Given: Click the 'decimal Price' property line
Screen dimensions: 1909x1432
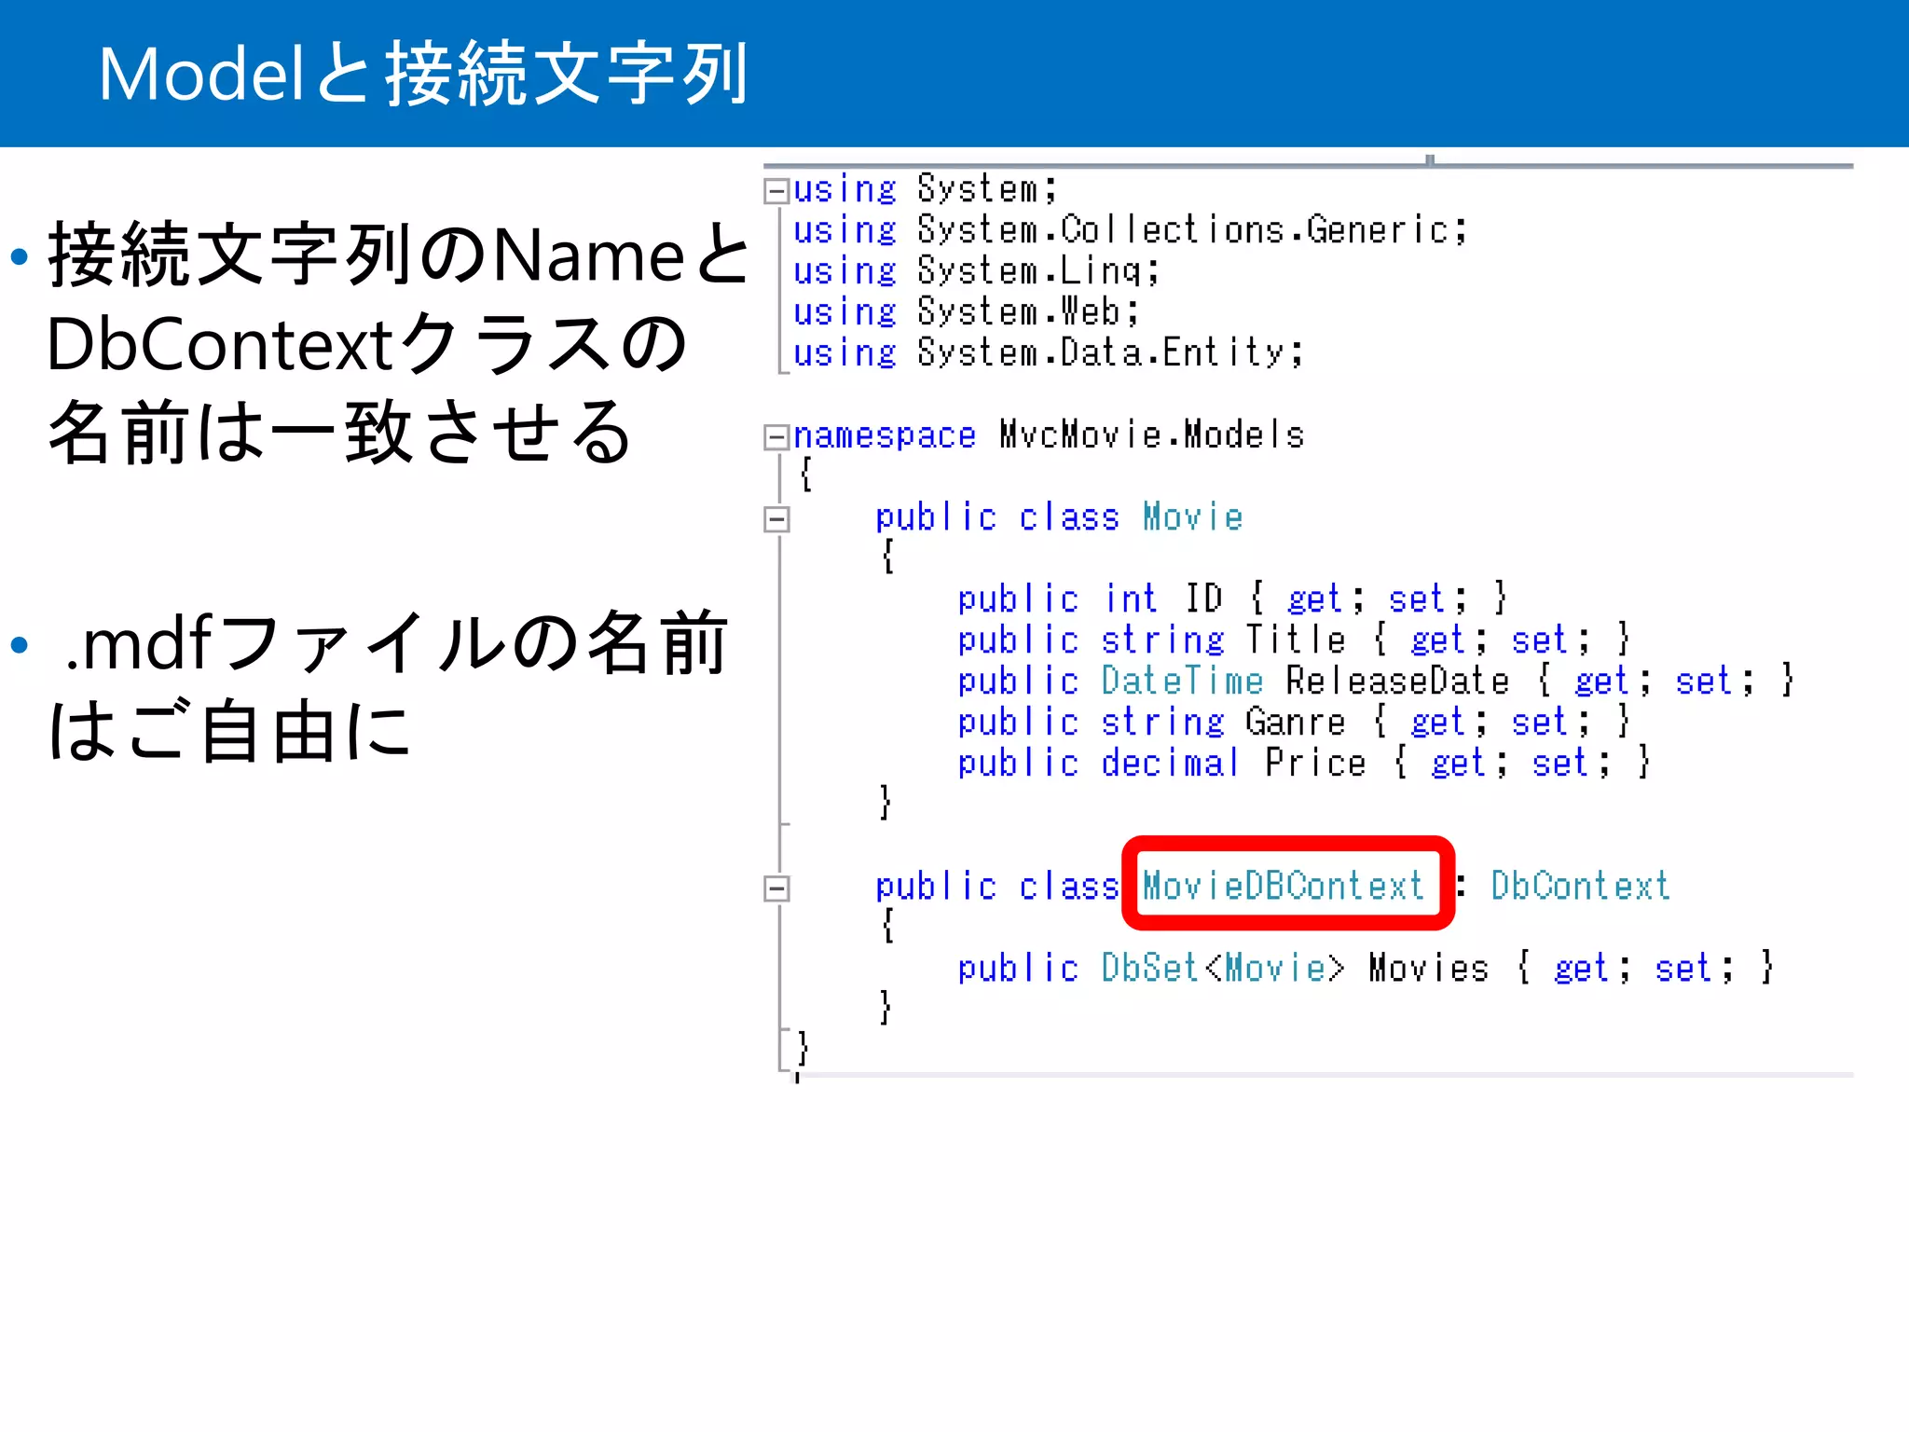Looking at the screenshot, I should 1304,763.
